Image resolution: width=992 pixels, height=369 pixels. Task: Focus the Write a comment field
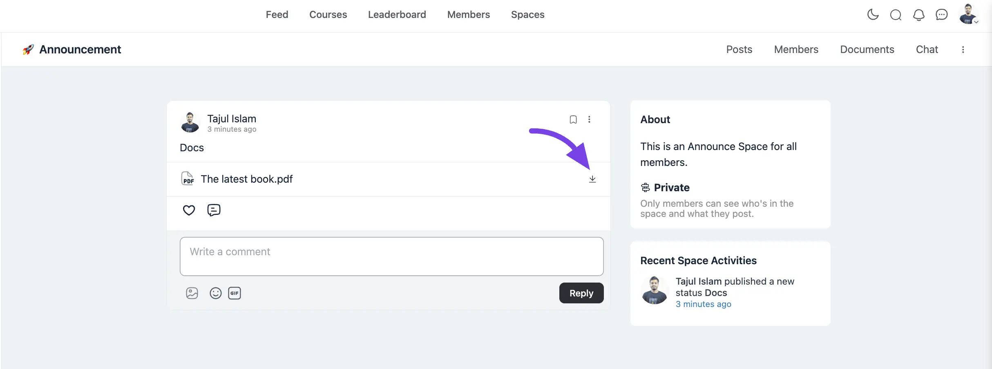(392, 256)
